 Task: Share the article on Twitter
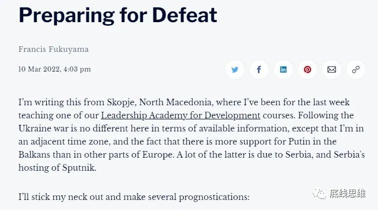point(235,70)
